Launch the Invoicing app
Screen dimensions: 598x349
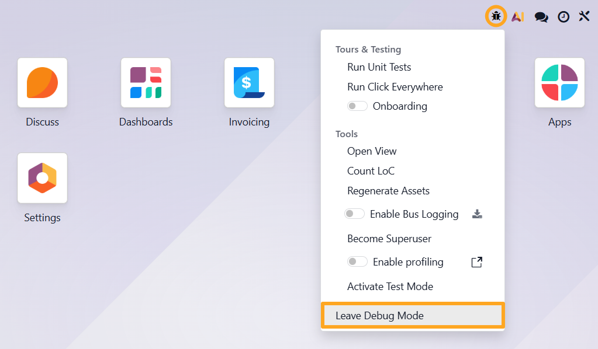(x=249, y=83)
